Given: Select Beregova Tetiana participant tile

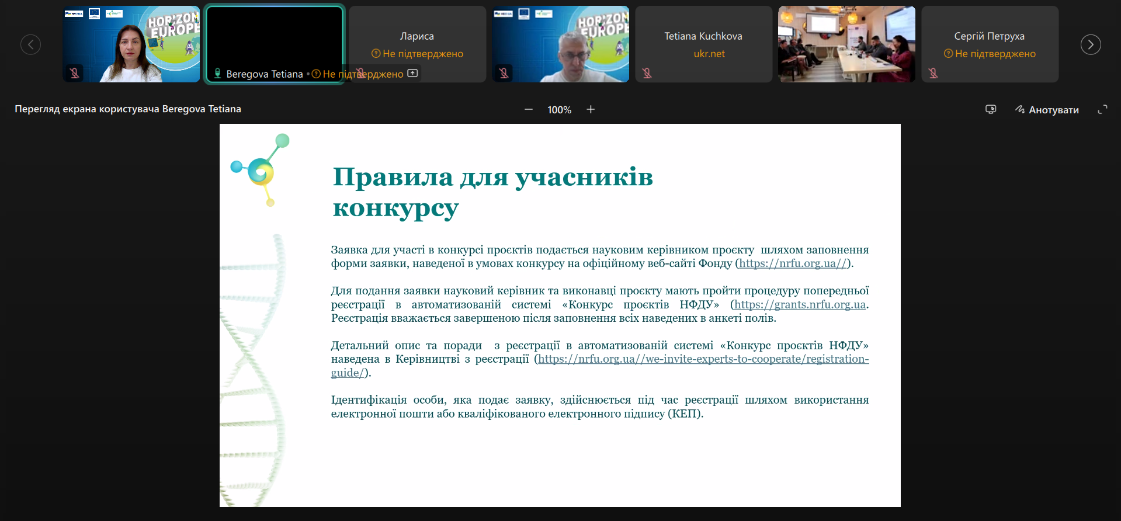Looking at the screenshot, I should (275, 44).
